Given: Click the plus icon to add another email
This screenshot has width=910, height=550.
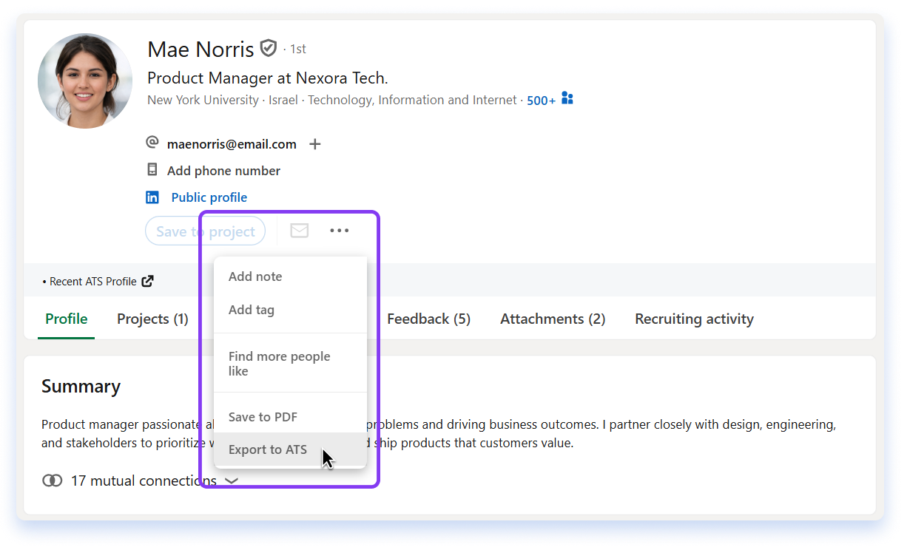Looking at the screenshot, I should [x=315, y=144].
